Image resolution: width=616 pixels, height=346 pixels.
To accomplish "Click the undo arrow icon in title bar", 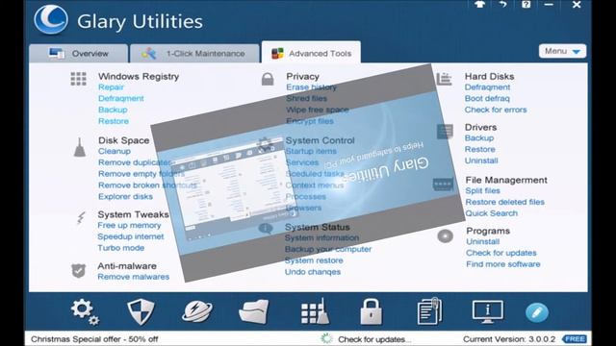I will pos(502,4).
